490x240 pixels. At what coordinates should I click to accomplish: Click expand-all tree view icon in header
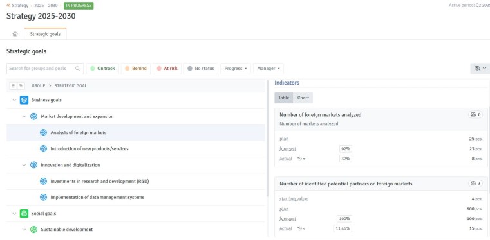tap(21, 85)
